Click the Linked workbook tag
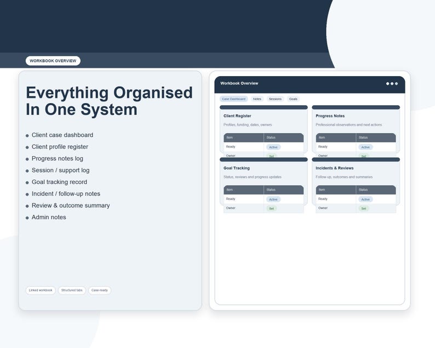This screenshot has width=435, height=348. pos(41,290)
